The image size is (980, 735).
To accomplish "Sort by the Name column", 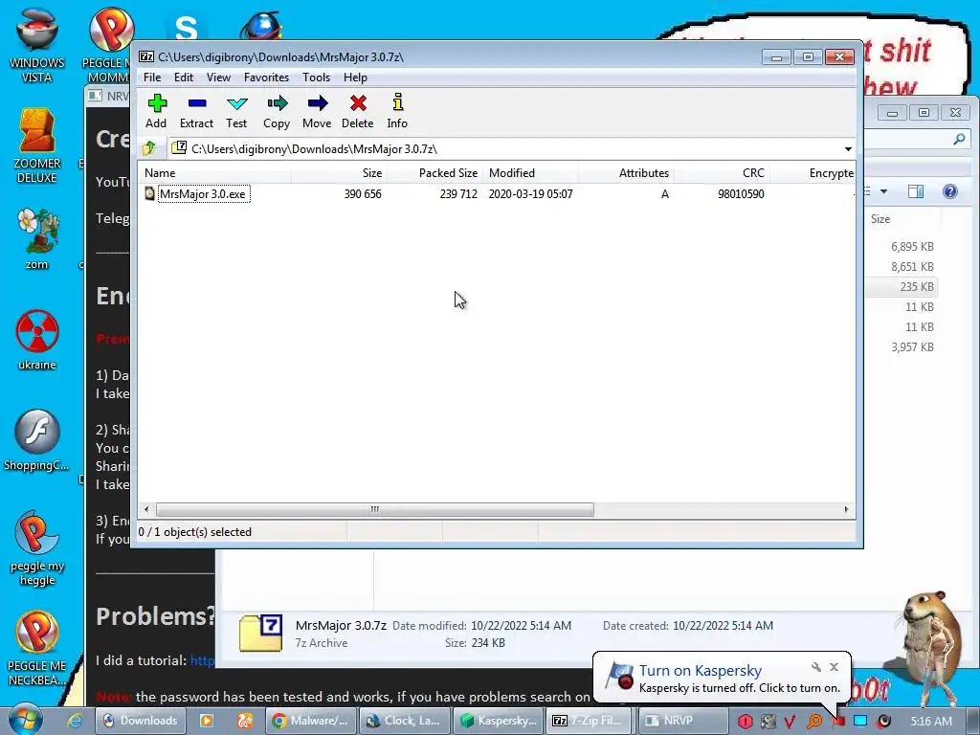I will click(215, 173).
